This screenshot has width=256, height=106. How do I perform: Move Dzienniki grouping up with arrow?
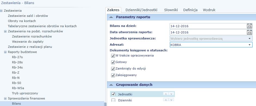tap(166, 100)
